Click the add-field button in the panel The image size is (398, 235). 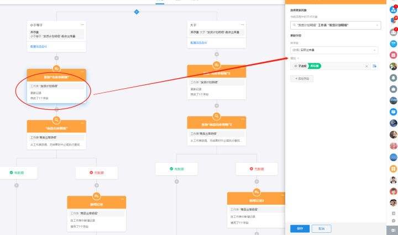tap(302, 78)
